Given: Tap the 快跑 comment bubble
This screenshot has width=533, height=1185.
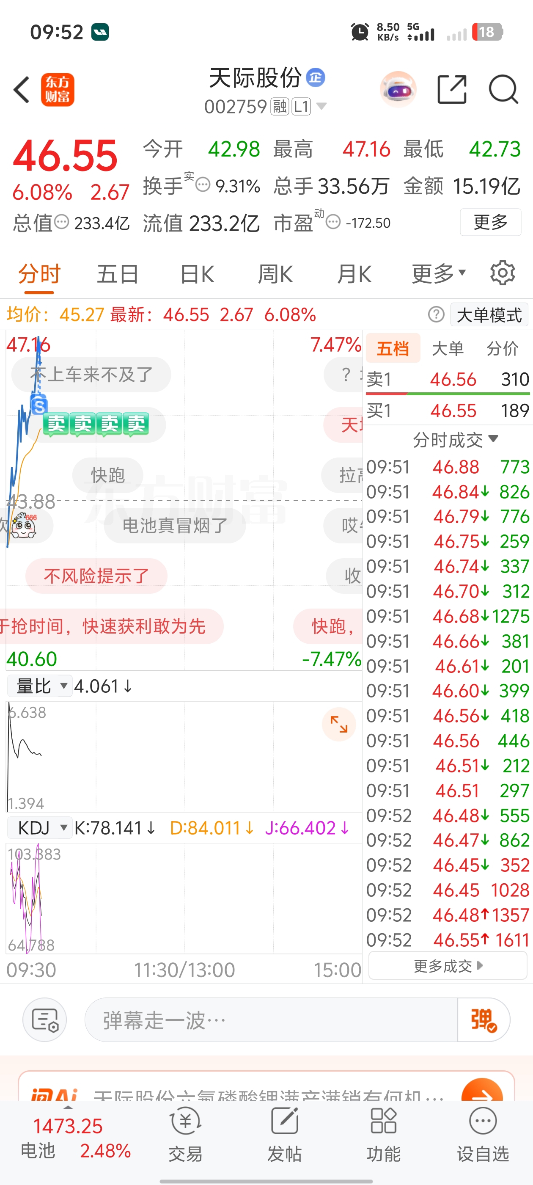Looking at the screenshot, I should [107, 475].
